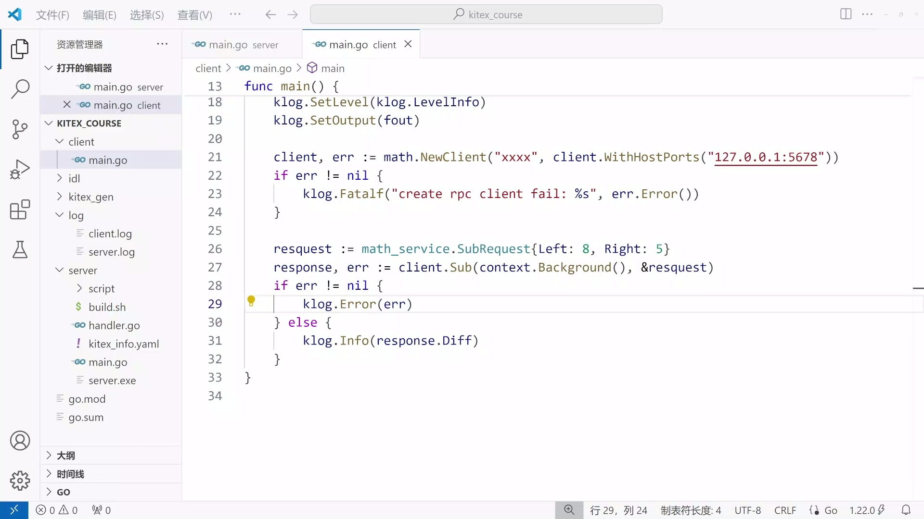This screenshot has width=924, height=519.
Task: Open the 编辑(E) menu
Action: [x=99, y=15]
